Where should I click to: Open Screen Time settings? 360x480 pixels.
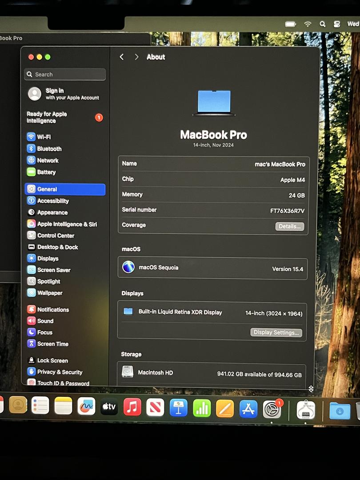(48, 344)
